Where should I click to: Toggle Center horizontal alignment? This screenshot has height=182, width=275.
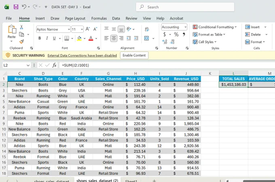pos(114,38)
